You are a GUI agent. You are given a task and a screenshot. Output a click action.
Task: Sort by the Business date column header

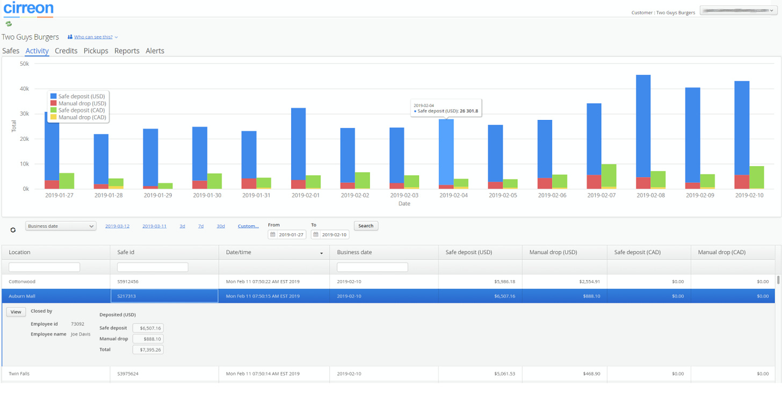point(383,252)
